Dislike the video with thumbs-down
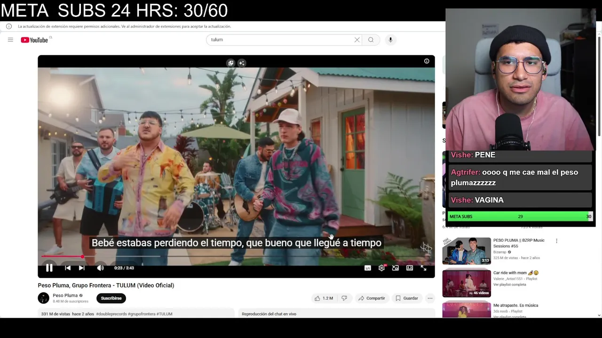 pos(344,298)
